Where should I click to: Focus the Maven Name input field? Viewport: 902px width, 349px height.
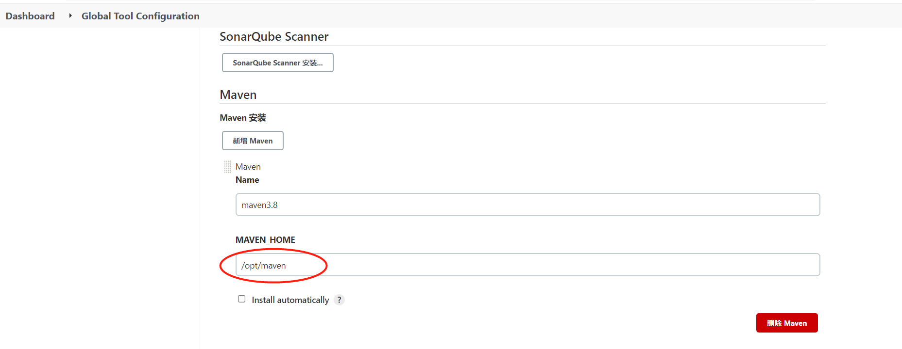(x=528, y=205)
